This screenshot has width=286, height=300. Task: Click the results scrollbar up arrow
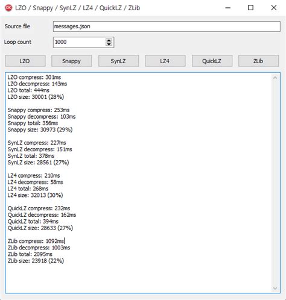[x=275, y=78]
